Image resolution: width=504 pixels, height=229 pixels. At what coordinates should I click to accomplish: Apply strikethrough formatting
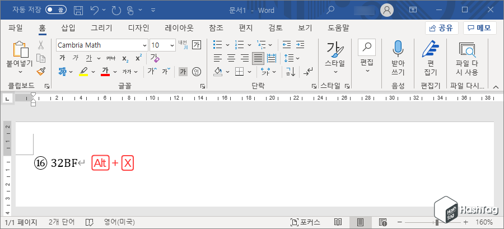pyautogui.click(x=111, y=58)
